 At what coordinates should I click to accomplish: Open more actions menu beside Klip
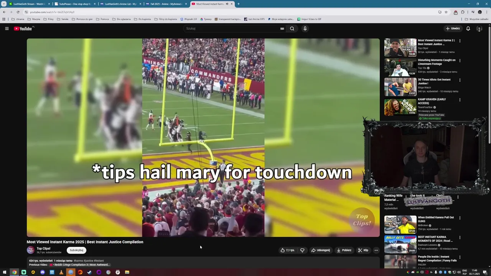point(376,250)
